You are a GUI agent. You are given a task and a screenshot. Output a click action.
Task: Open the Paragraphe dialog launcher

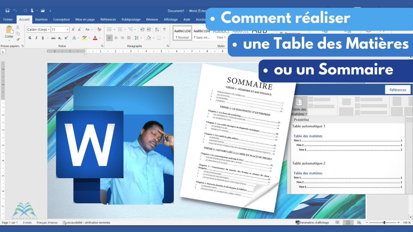click(168, 46)
